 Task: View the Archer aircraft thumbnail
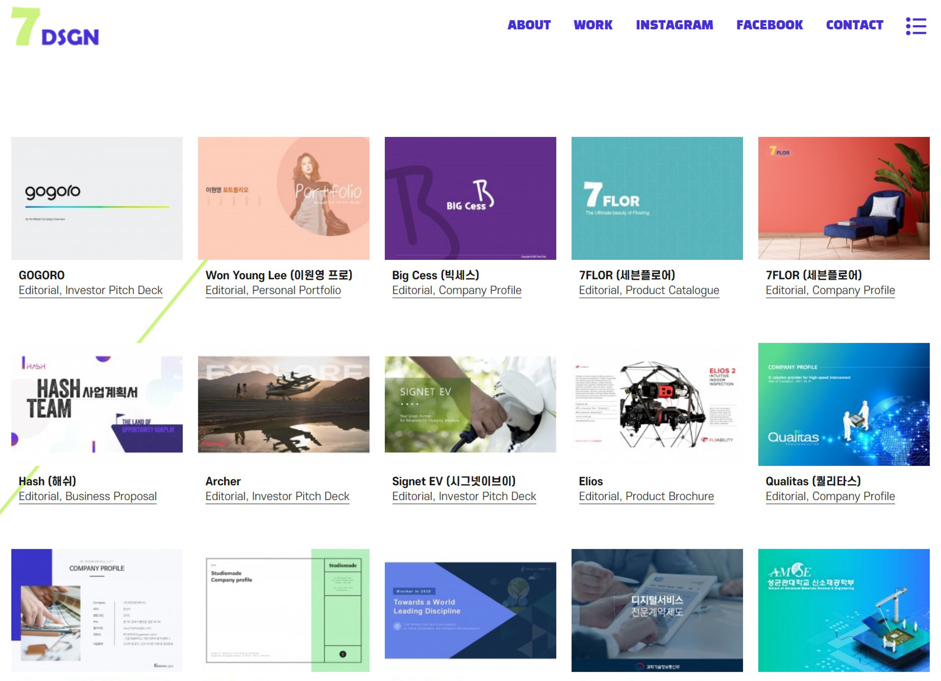pyautogui.click(x=284, y=404)
